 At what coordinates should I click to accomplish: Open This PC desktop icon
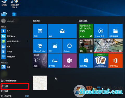pyautogui.click(x=4, y=3)
